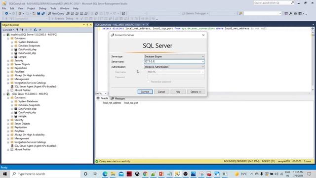The height and width of the screenshot is (178, 316).
Task: Open the Xbox app from the taskbar
Action: pyautogui.click(x=137, y=174)
